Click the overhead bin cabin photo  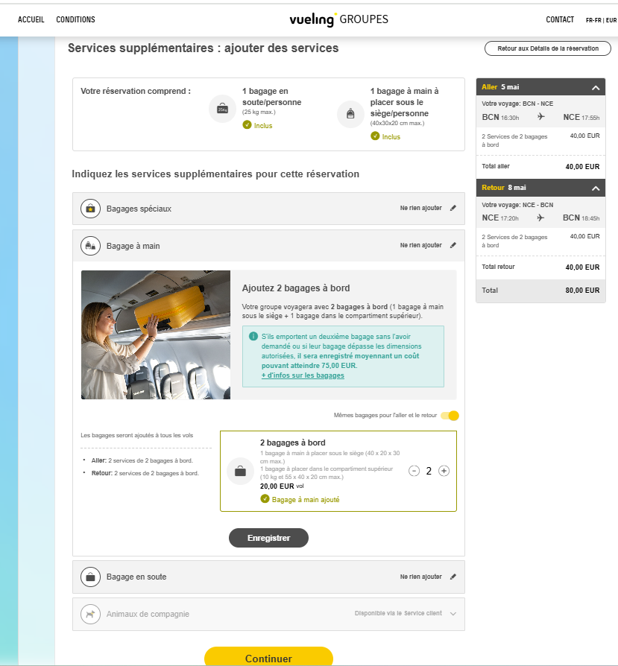coord(156,334)
